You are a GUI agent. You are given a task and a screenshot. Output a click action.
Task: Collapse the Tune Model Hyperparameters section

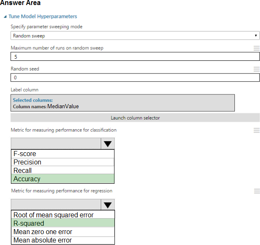point(5,17)
